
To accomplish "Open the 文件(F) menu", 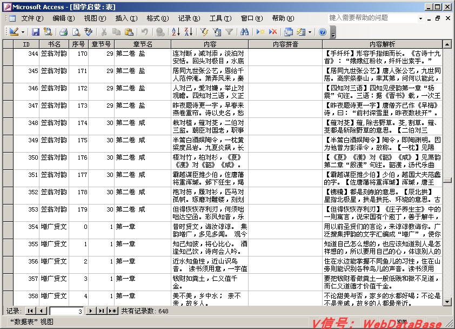I will [x=32, y=18].
